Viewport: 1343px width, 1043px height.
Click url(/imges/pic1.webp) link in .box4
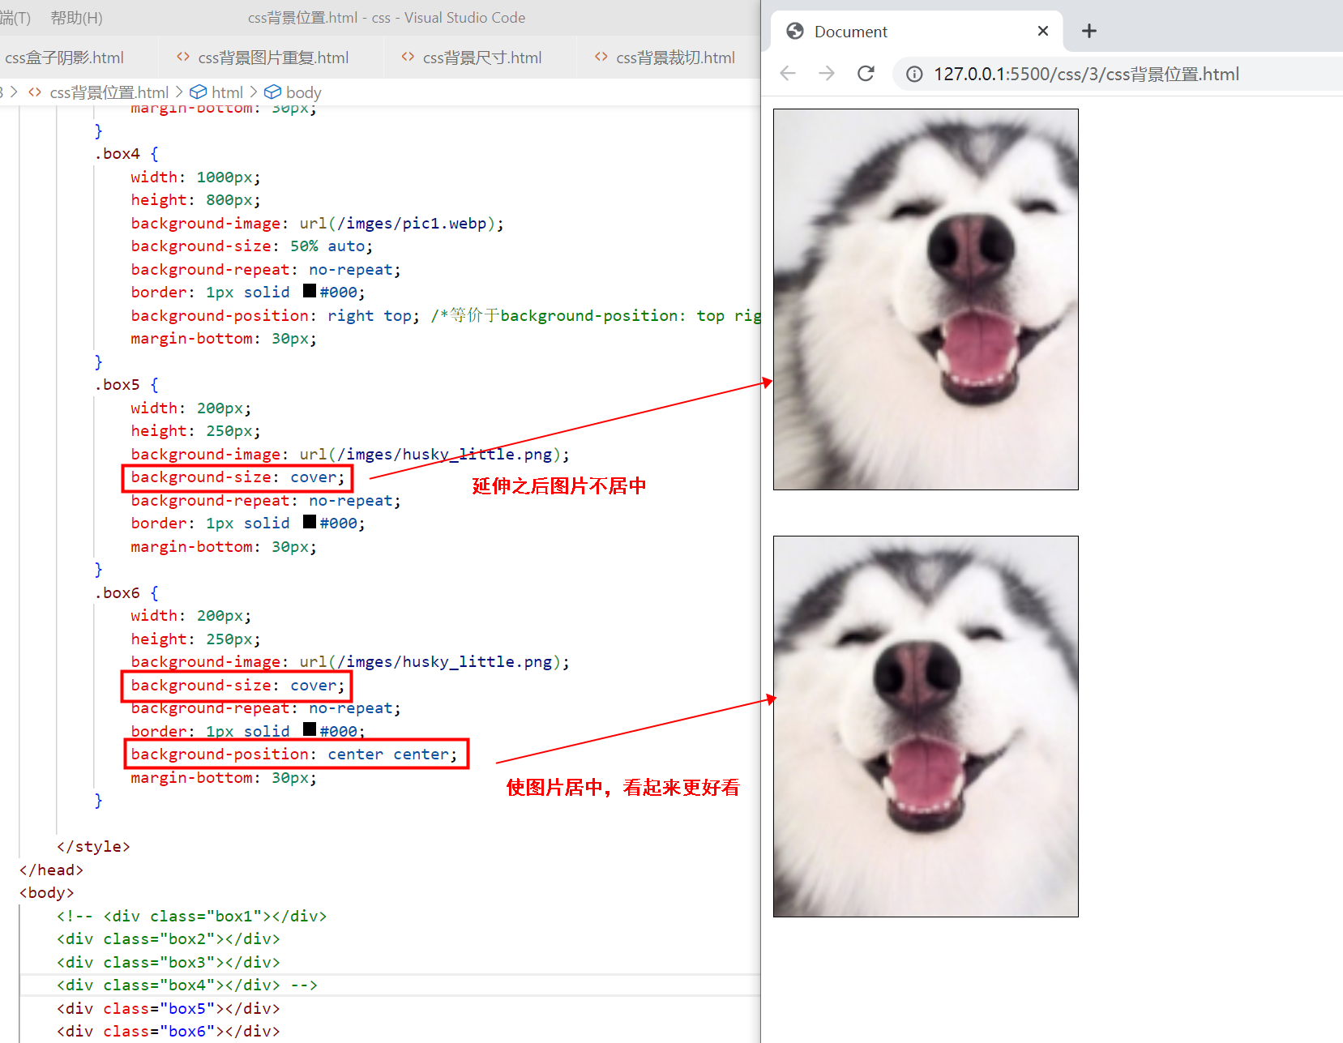pyautogui.click(x=401, y=224)
